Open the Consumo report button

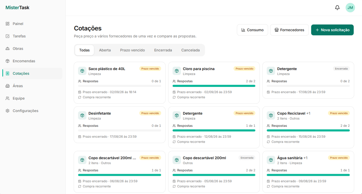click(252, 30)
